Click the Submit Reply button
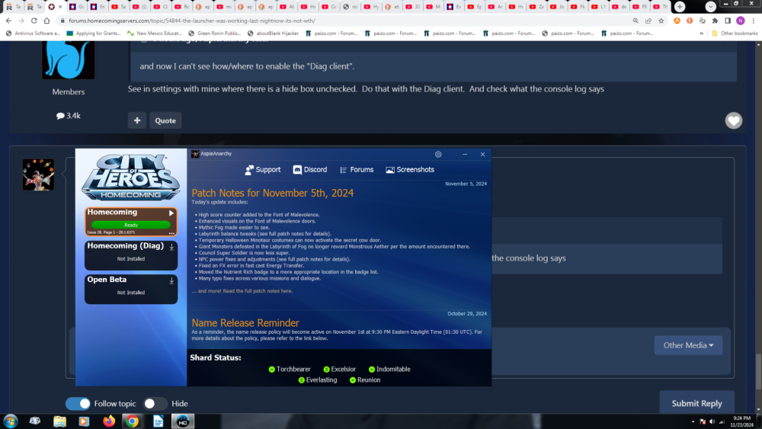 696,403
